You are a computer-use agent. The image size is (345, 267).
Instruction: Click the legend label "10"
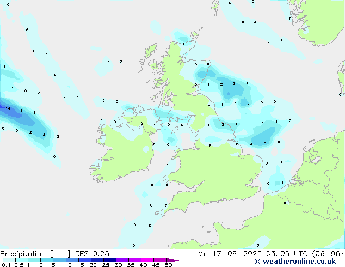coord(68,265)
